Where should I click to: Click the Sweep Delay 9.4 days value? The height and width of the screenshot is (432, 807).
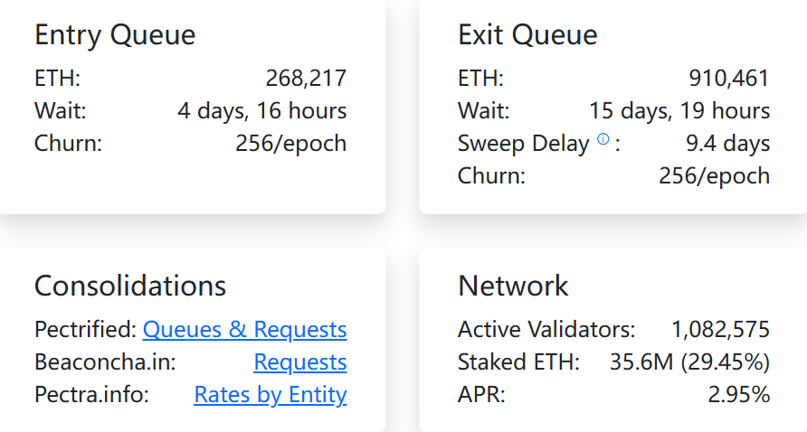pyautogui.click(x=727, y=143)
